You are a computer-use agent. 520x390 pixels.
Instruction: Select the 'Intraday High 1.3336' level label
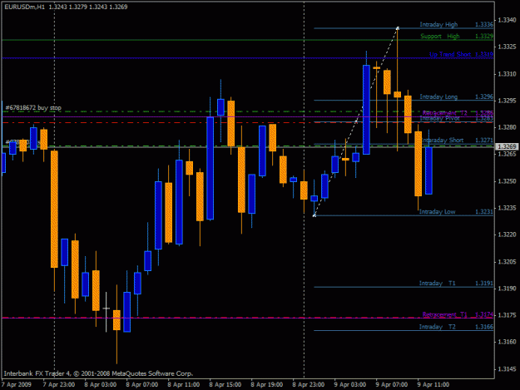[456, 24]
